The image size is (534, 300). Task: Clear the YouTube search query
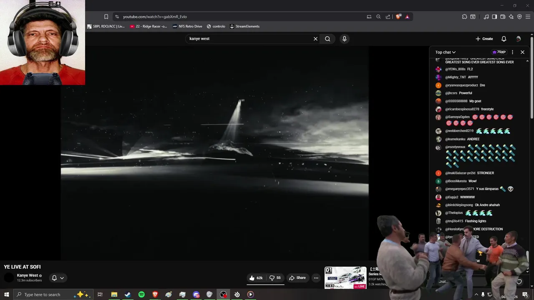click(315, 39)
